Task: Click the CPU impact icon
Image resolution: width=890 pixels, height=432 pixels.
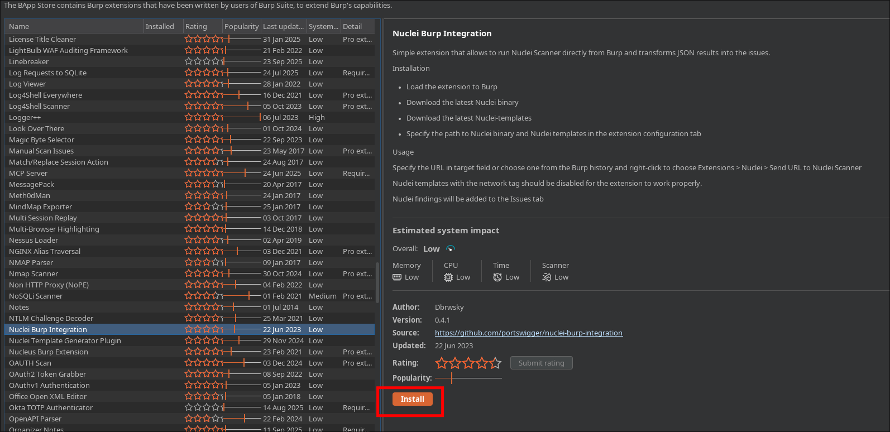Action: (448, 277)
